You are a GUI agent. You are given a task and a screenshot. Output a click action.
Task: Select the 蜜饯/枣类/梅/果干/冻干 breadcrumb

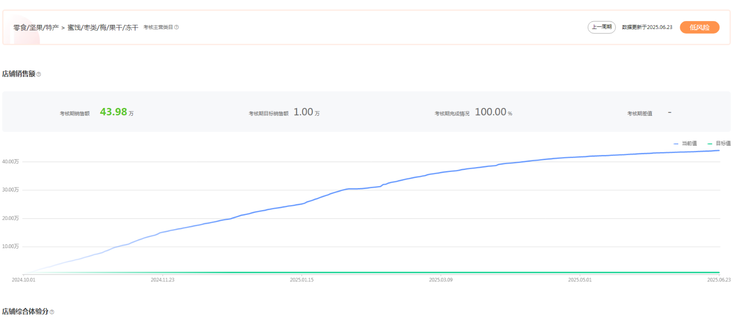103,27
